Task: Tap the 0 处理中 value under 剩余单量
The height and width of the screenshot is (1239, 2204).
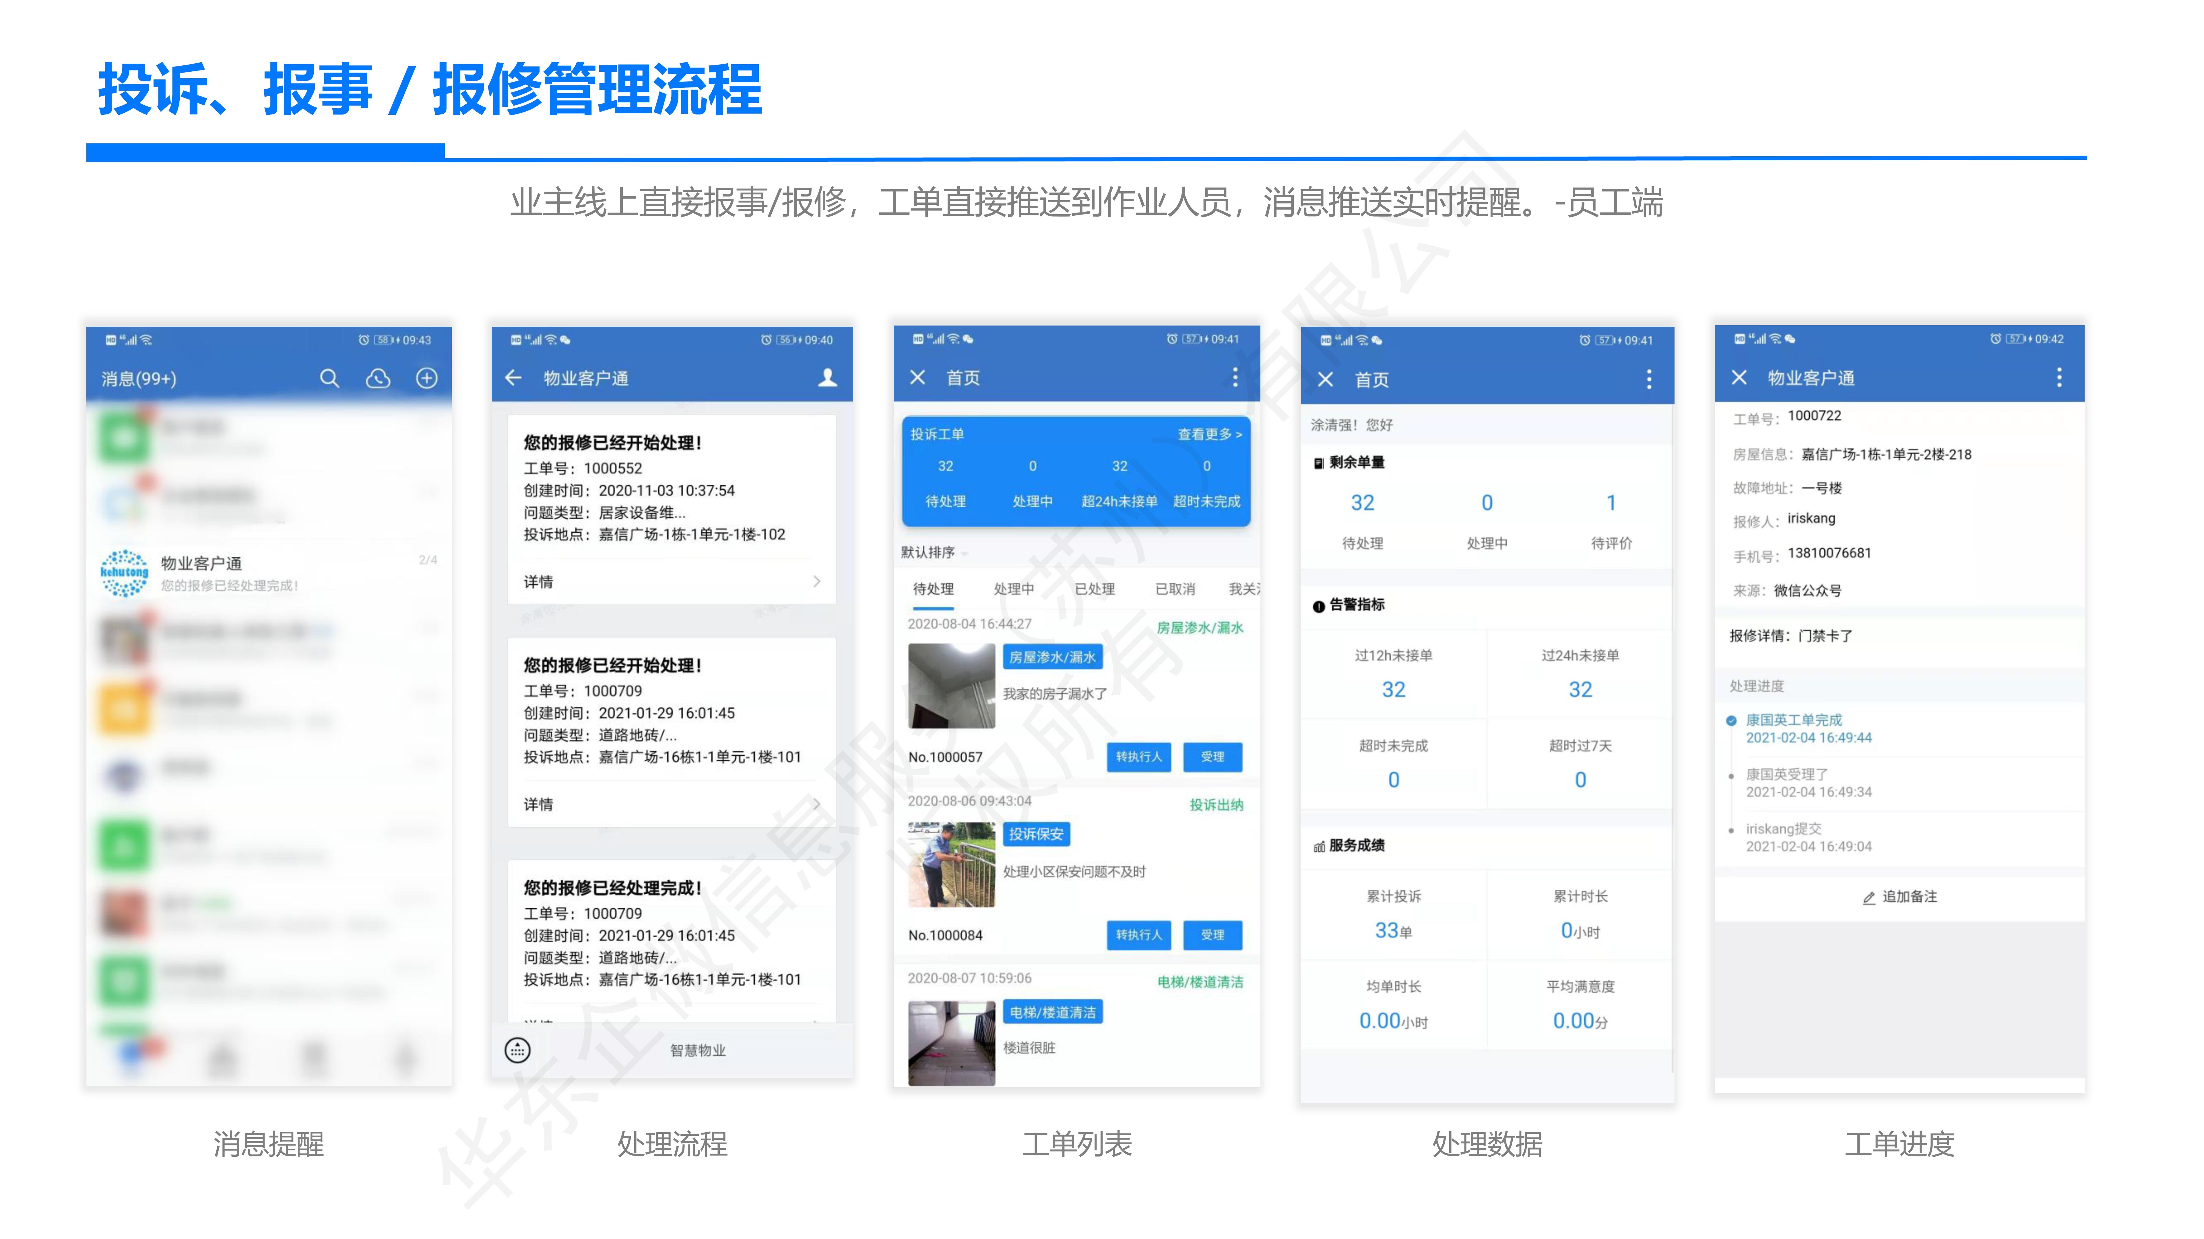Action: pos(1487,503)
